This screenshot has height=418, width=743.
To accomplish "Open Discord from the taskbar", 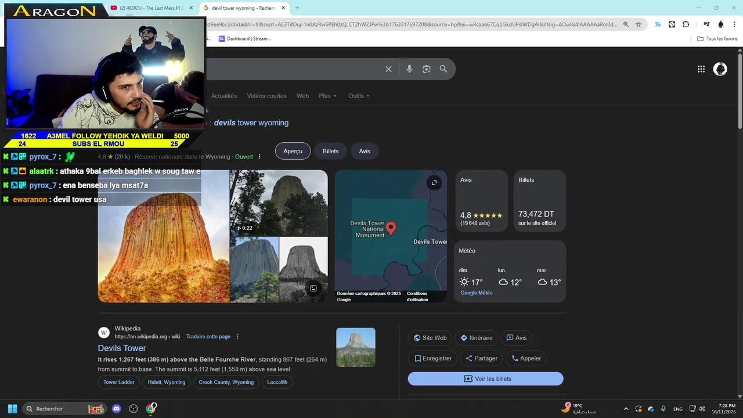I will 116,409.
